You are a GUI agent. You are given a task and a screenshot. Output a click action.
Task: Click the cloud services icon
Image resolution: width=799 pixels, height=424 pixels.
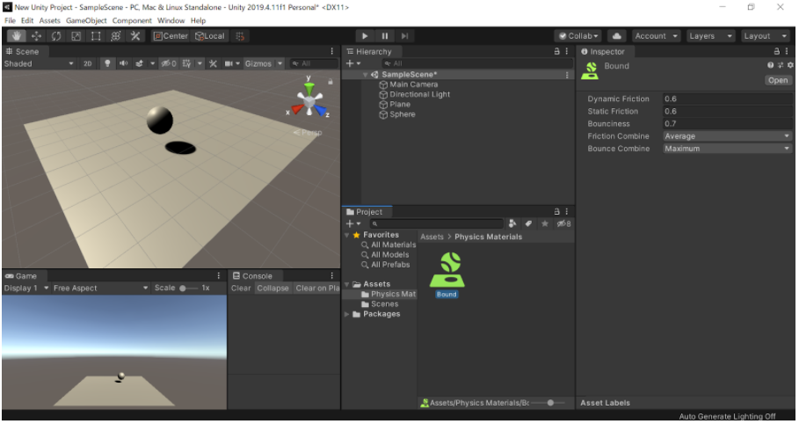click(x=616, y=36)
